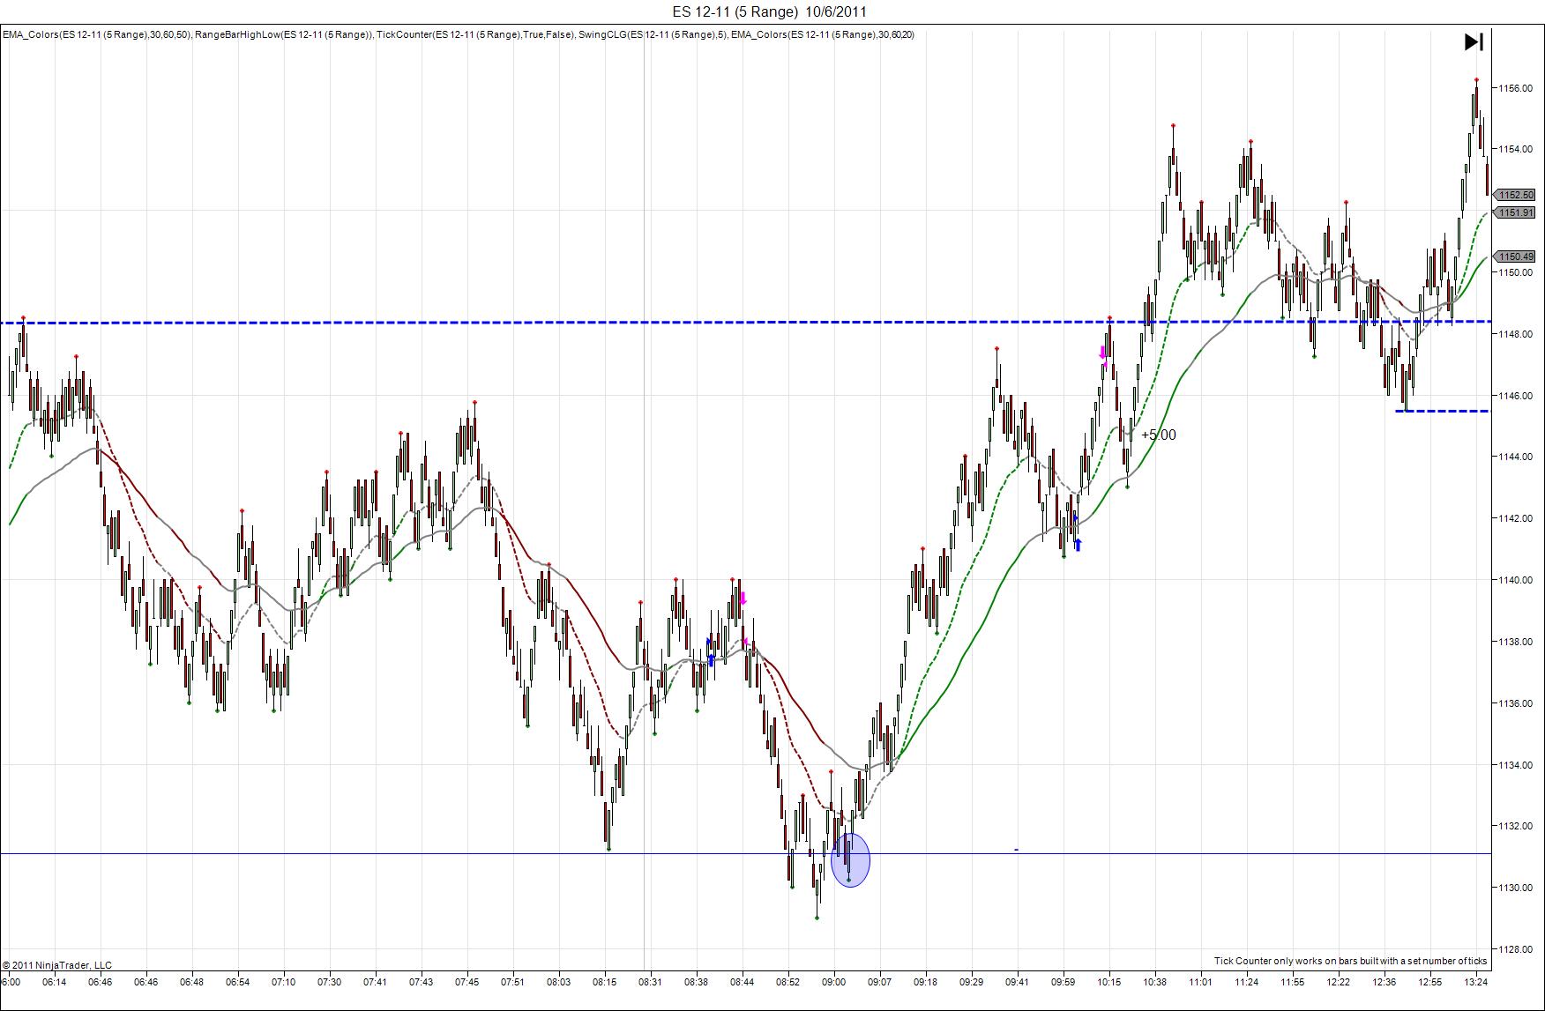Click the 1128.00 price axis label
This screenshot has height=1011, width=1545.
[x=1516, y=949]
